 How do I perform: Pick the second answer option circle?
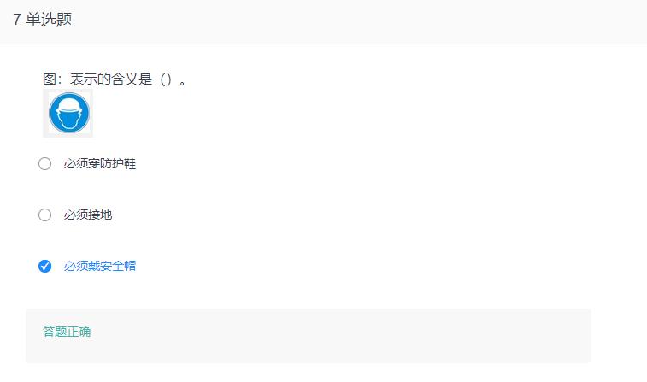tap(45, 215)
